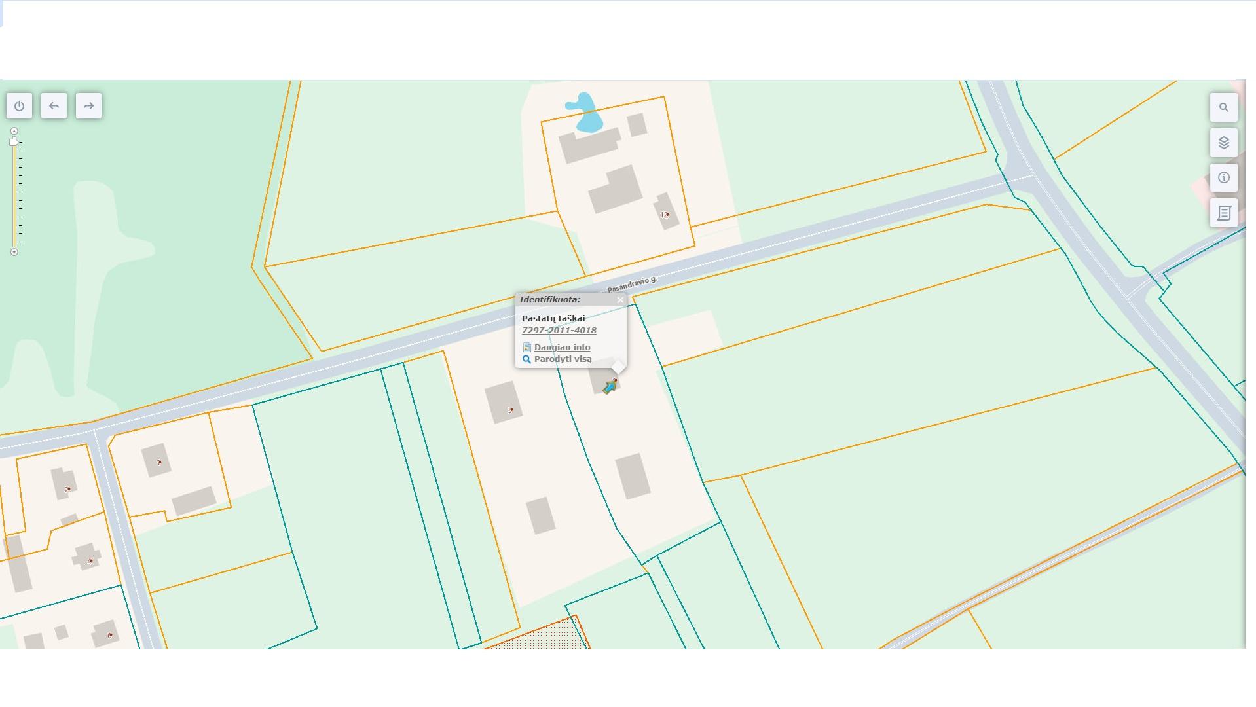The width and height of the screenshot is (1256, 707).
Task: Go forward to next map extent
Action: coord(88,106)
